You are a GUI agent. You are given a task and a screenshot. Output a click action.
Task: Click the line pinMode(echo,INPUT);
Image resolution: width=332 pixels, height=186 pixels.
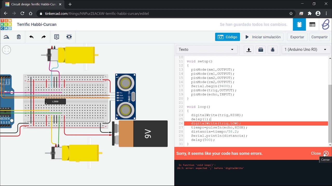pyautogui.click(x=213, y=95)
